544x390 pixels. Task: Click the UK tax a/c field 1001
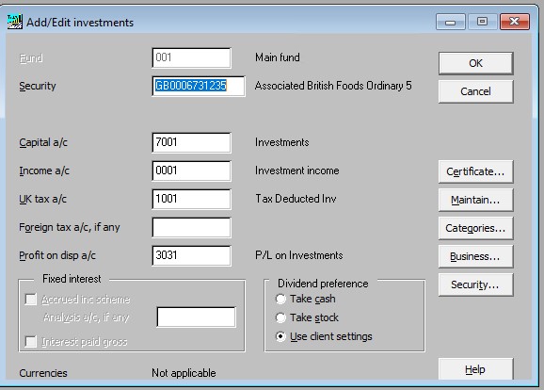pos(191,199)
